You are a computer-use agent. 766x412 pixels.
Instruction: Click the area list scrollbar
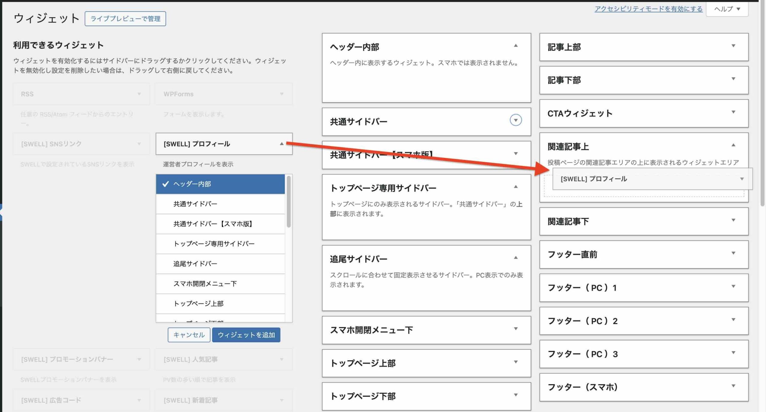[289, 202]
